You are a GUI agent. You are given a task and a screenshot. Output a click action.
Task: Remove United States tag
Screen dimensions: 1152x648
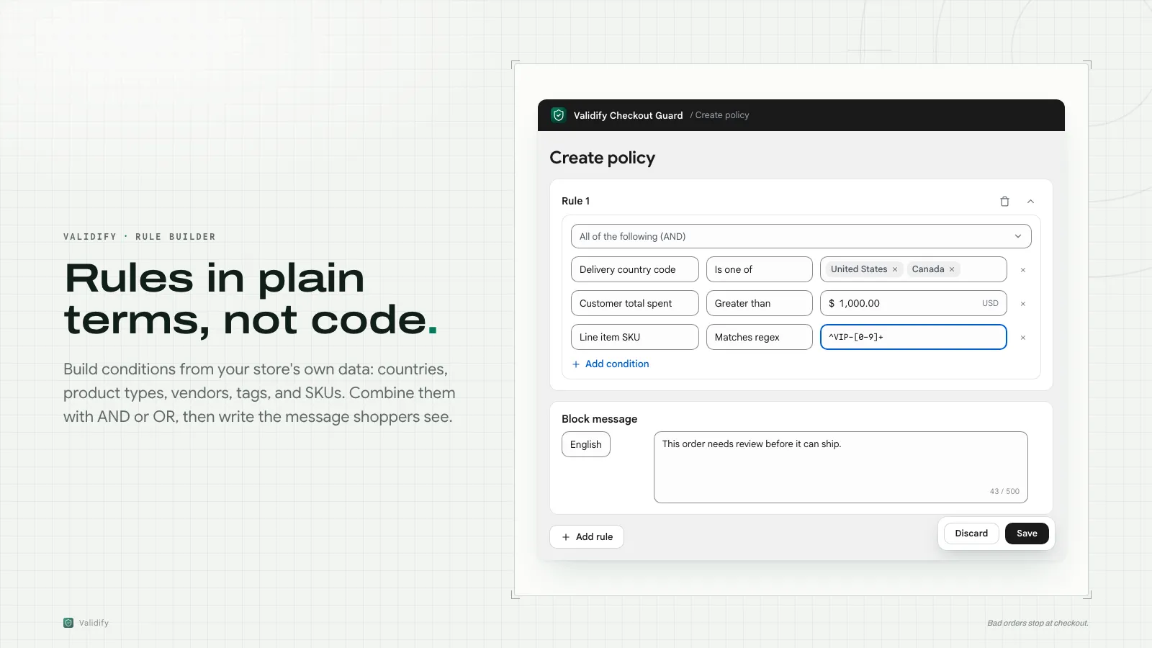click(x=895, y=269)
